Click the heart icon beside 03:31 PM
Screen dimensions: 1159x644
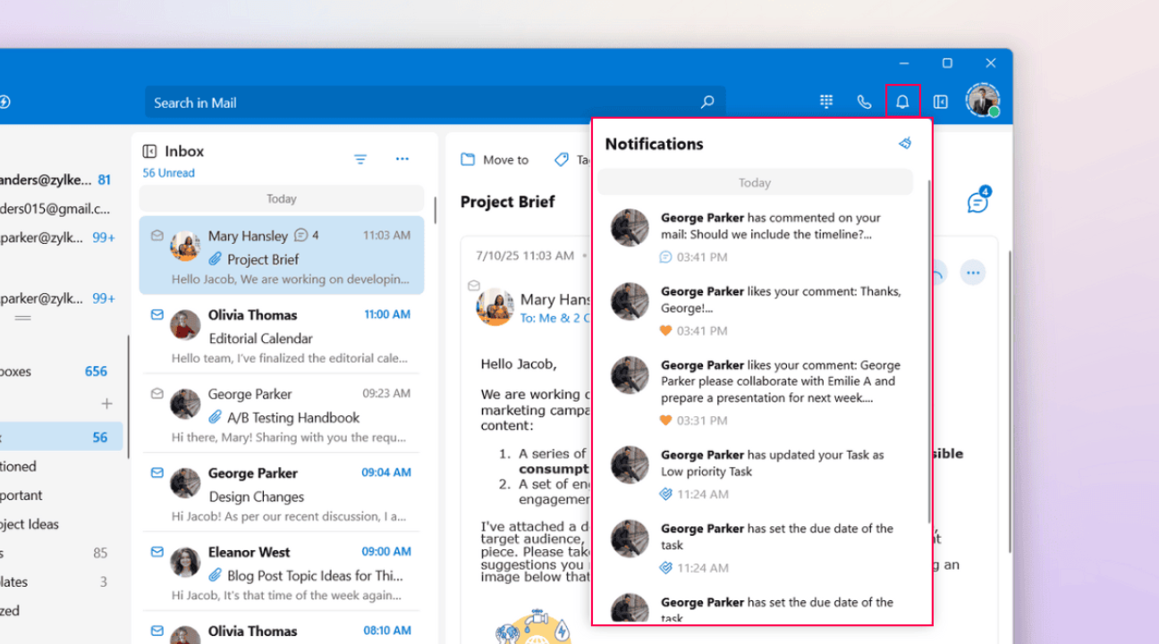click(x=665, y=421)
